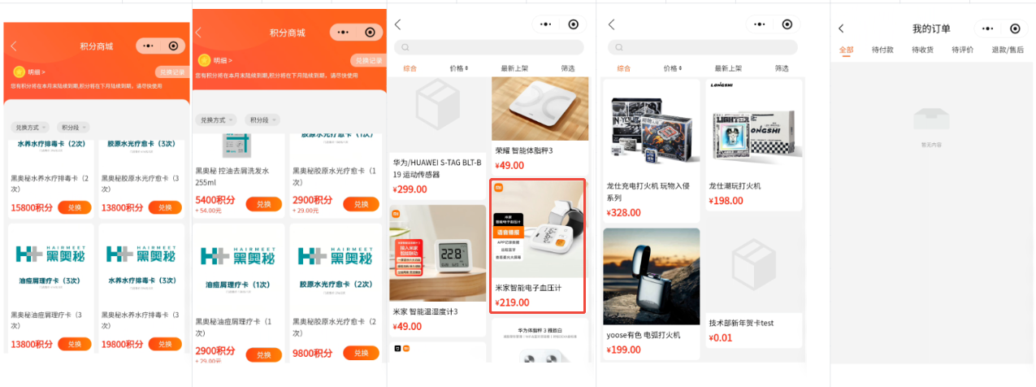Screen dimensions: 1036x387
Task: Click the ¥299.00 price text
Action: [410, 189]
